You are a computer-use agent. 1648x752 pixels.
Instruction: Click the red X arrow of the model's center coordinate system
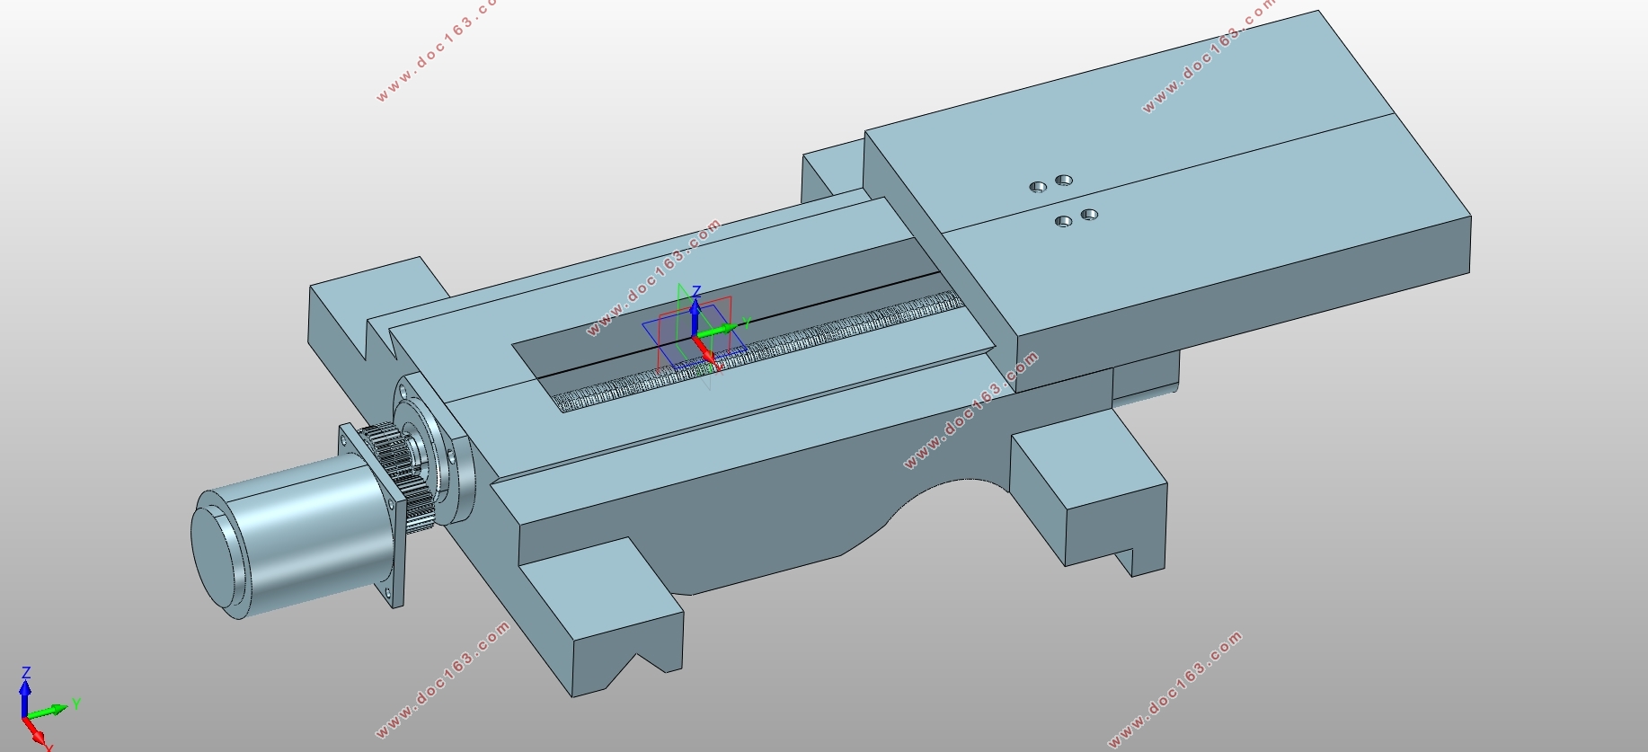point(706,351)
